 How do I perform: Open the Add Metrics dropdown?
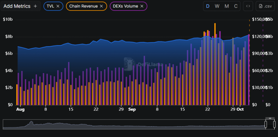point(16,6)
